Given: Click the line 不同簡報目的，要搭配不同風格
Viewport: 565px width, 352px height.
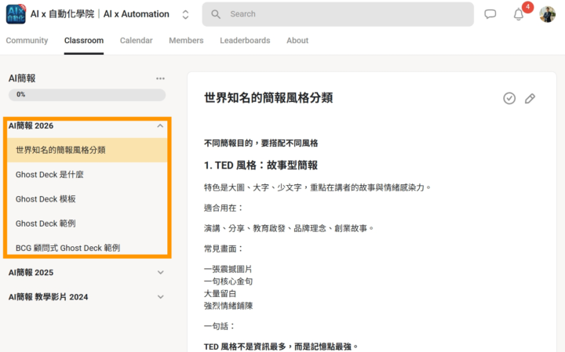Looking at the screenshot, I should click(261, 143).
